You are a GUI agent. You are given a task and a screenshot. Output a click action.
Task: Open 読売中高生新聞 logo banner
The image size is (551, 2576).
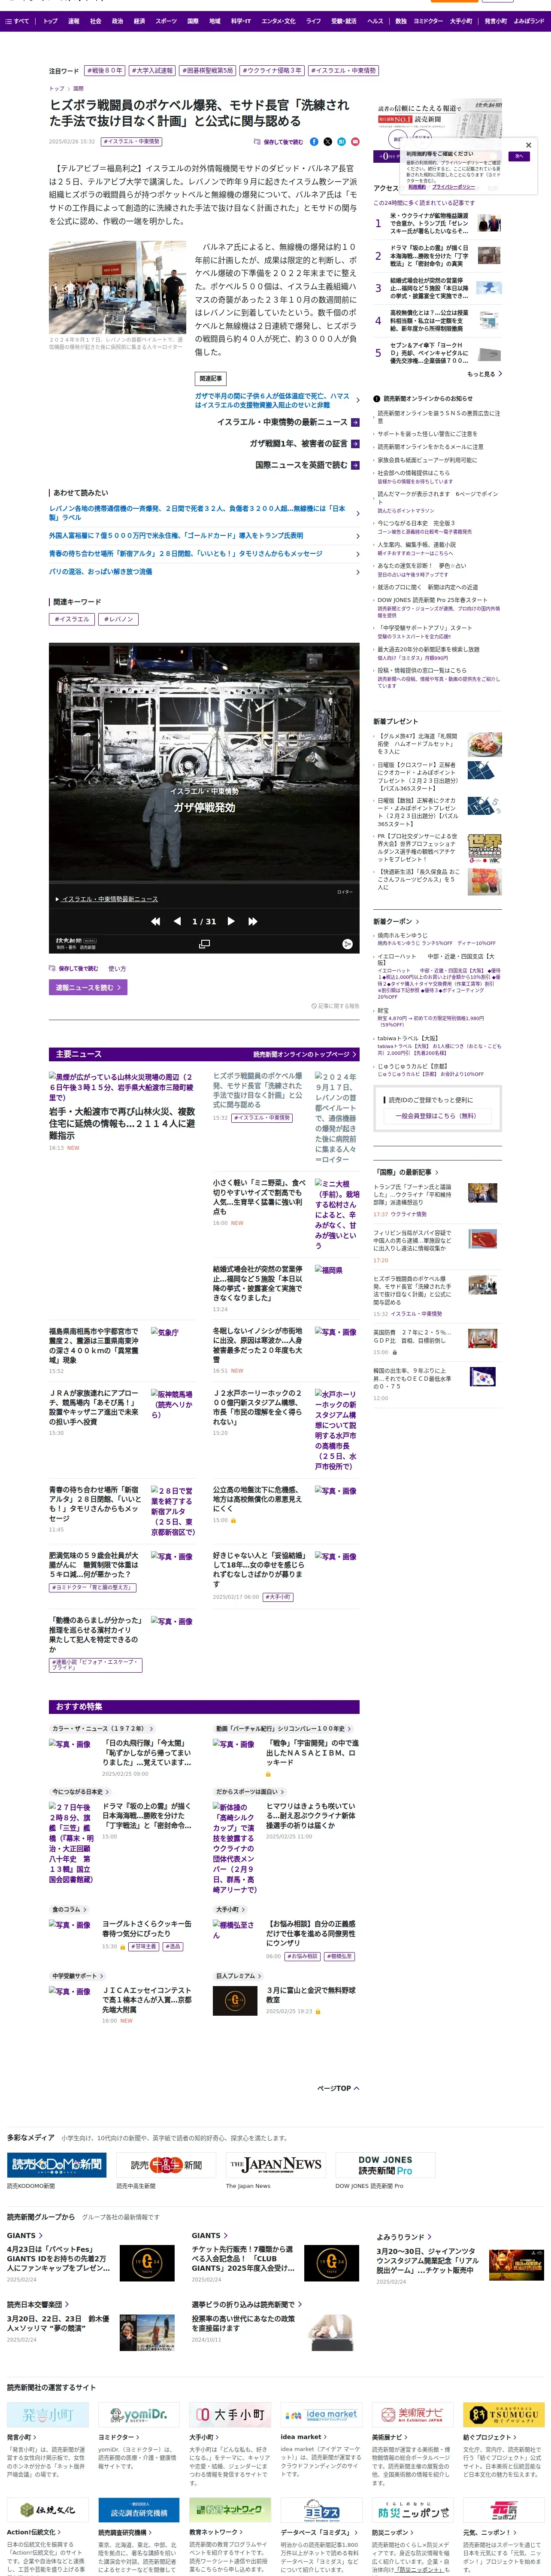(165, 2165)
